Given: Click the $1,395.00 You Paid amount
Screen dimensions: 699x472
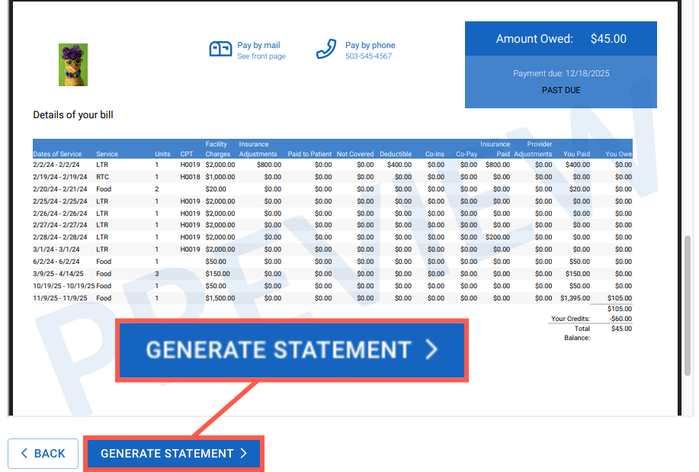Looking at the screenshot, I should [575, 298].
